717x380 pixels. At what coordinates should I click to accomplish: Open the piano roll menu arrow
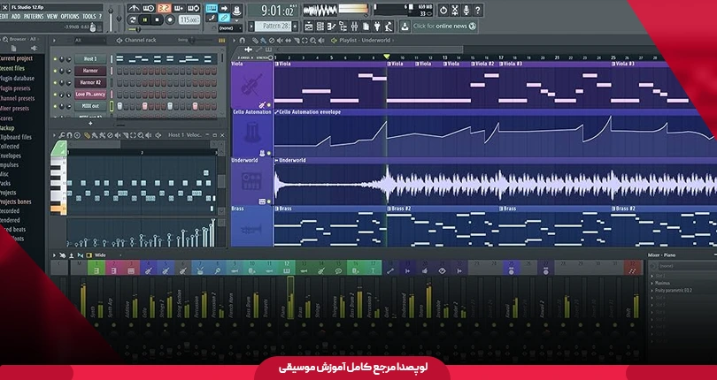[55, 135]
